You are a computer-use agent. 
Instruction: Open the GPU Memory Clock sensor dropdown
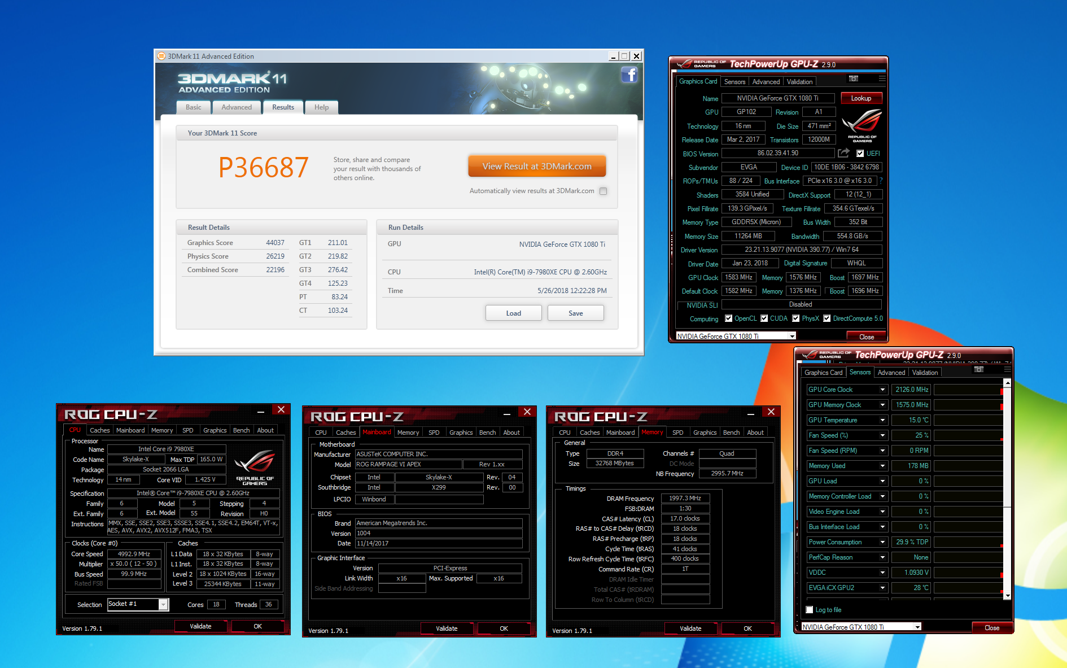[x=882, y=405]
